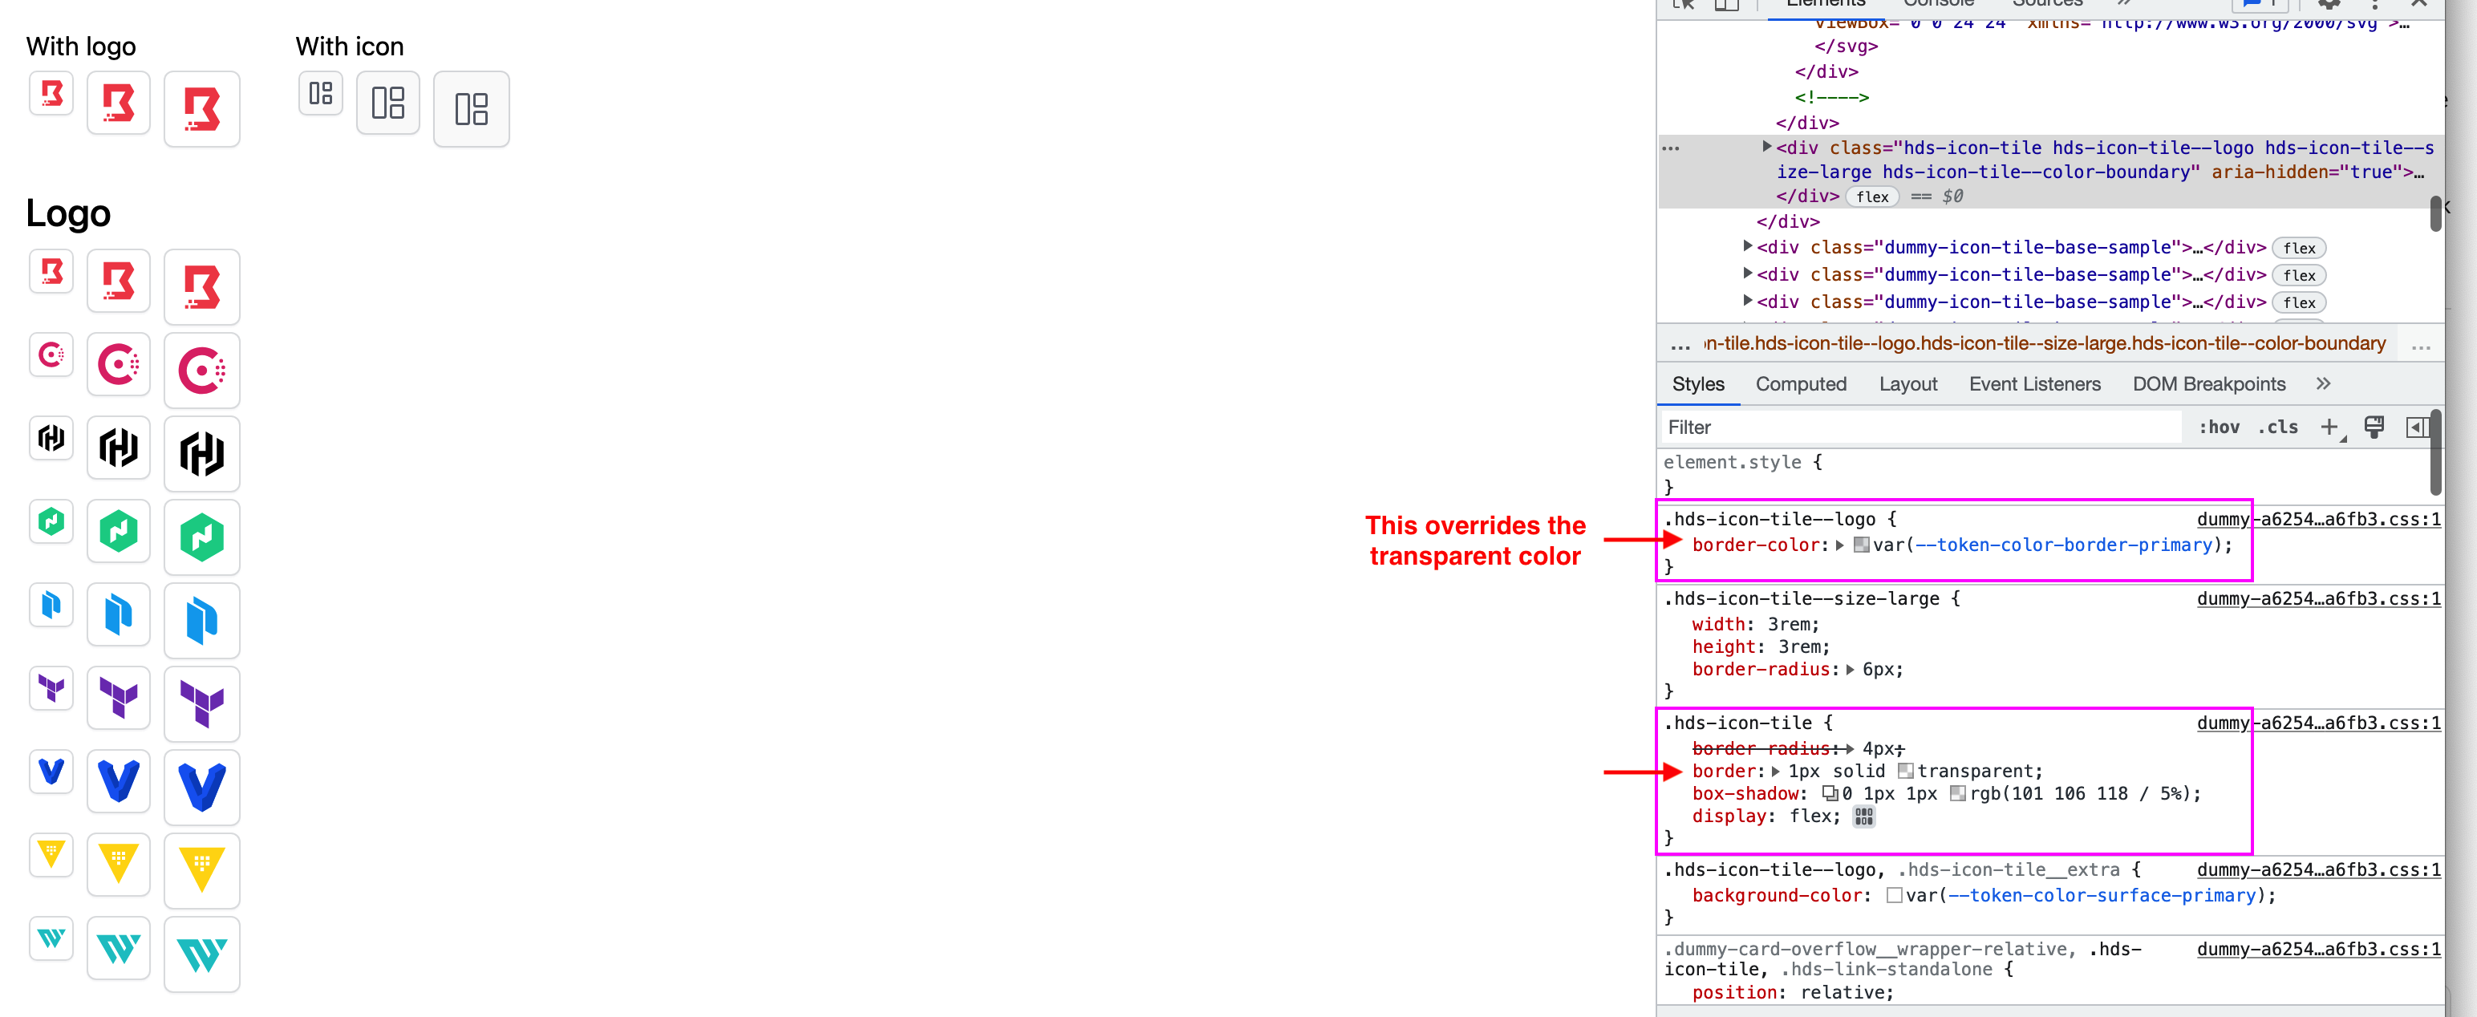Toggle the .cls class editor
This screenshot has width=2477, height=1017.
2278,427
